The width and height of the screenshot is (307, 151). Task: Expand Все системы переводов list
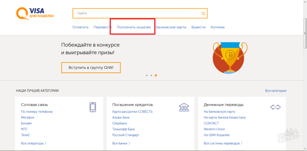(x=223, y=144)
